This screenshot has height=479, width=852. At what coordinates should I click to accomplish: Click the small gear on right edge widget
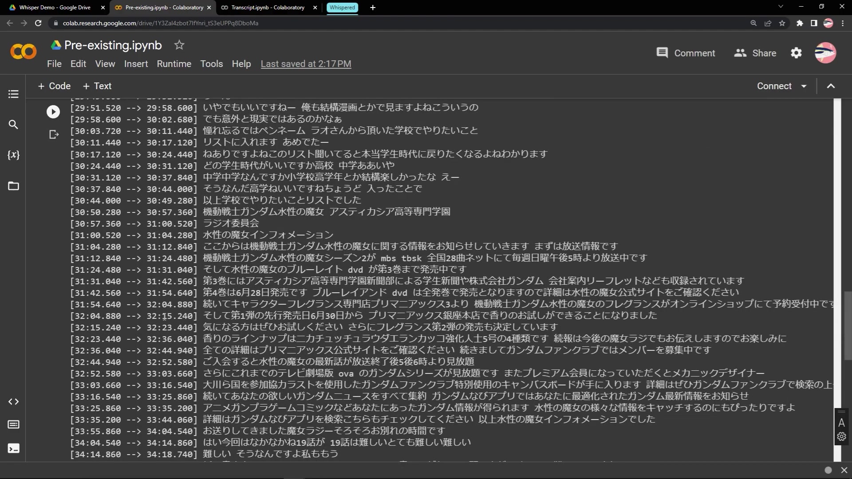click(x=841, y=436)
